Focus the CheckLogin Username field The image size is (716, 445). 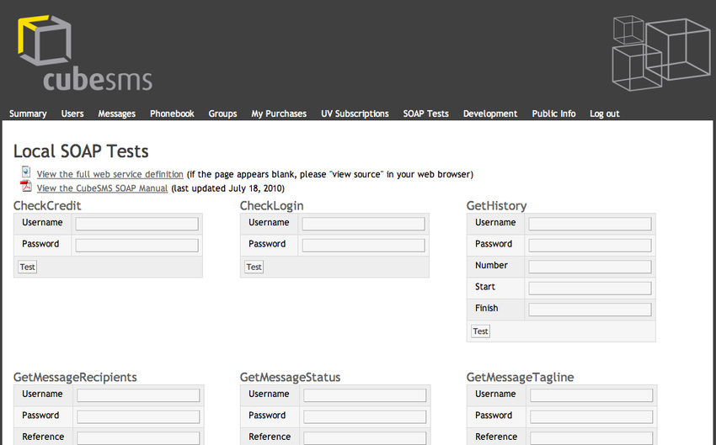364,224
